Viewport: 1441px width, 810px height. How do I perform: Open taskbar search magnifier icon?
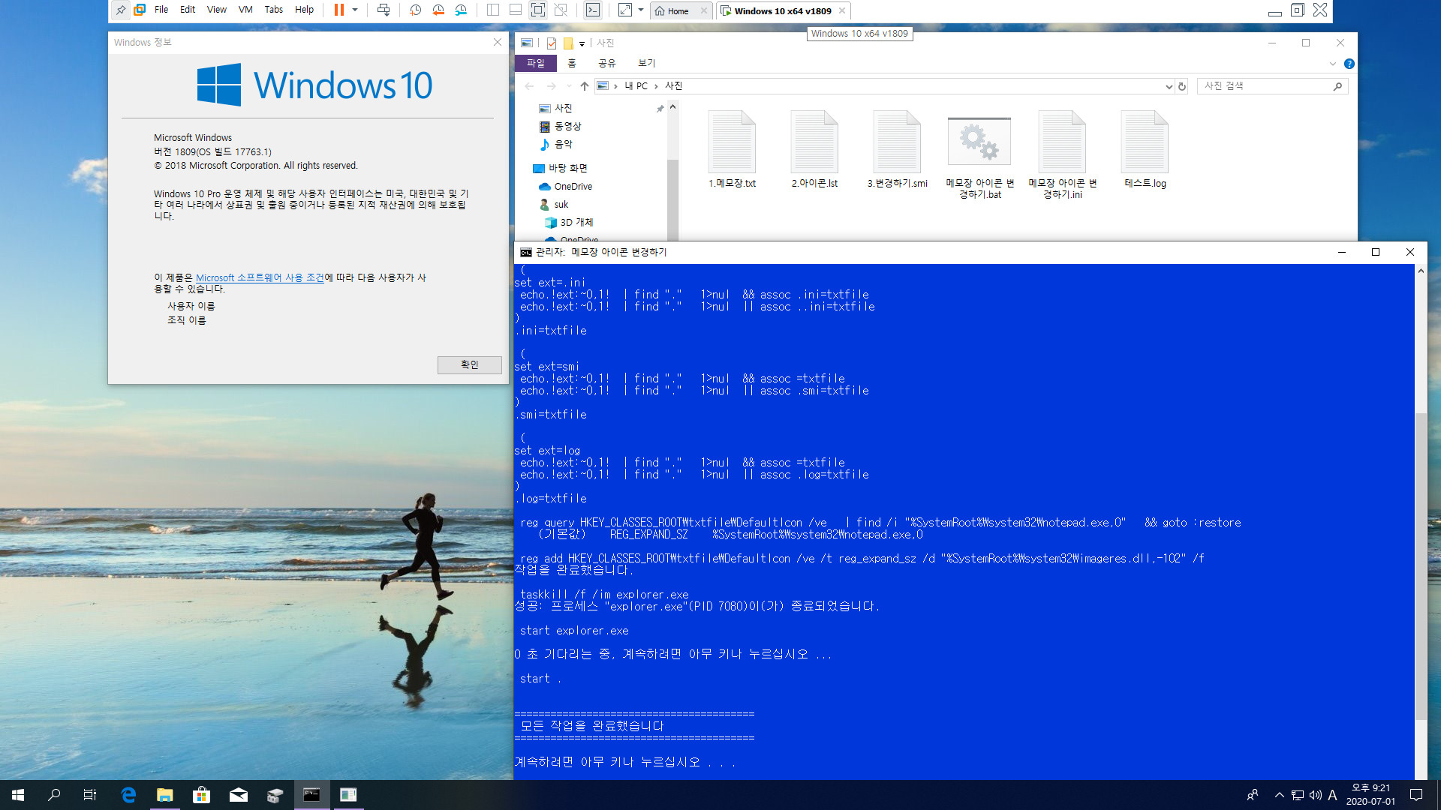(54, 795)
